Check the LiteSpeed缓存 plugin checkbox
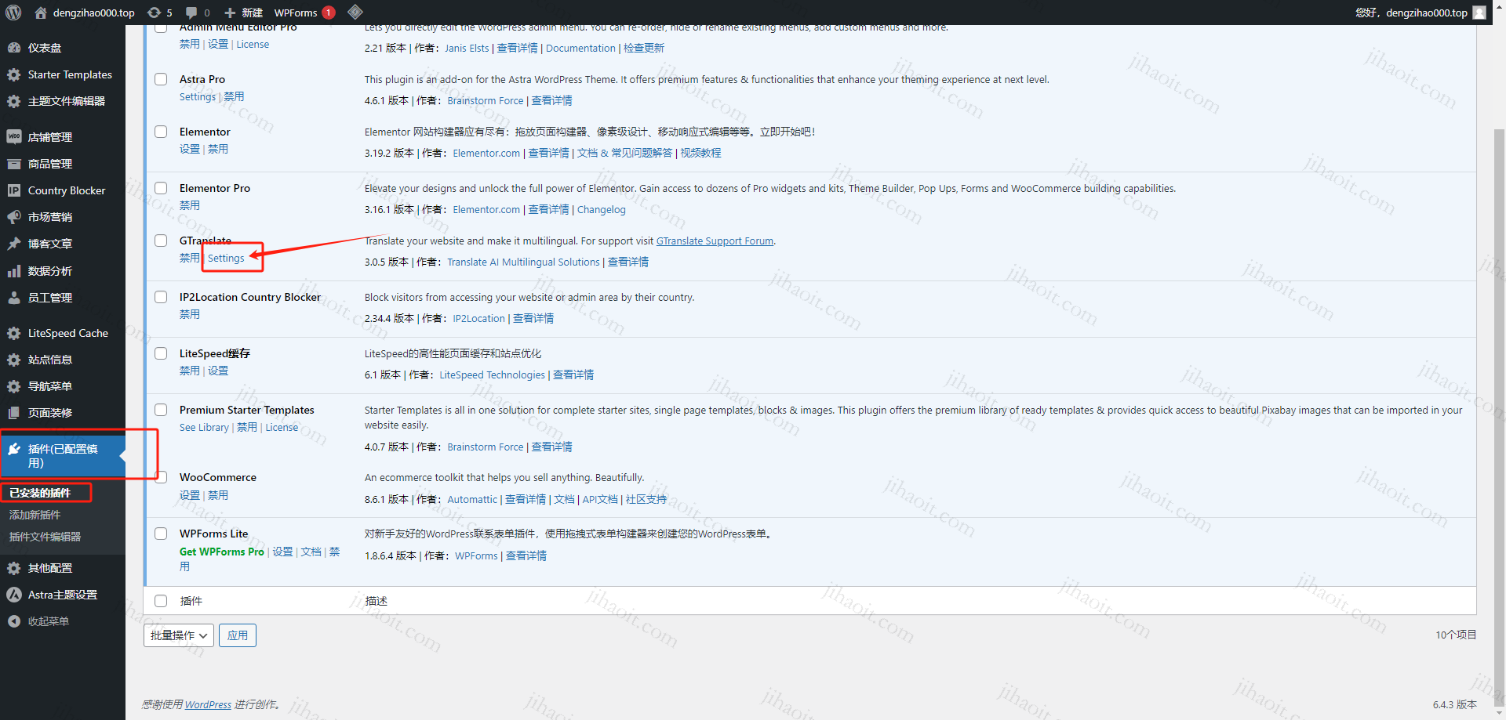 click(x=161, y=353)
